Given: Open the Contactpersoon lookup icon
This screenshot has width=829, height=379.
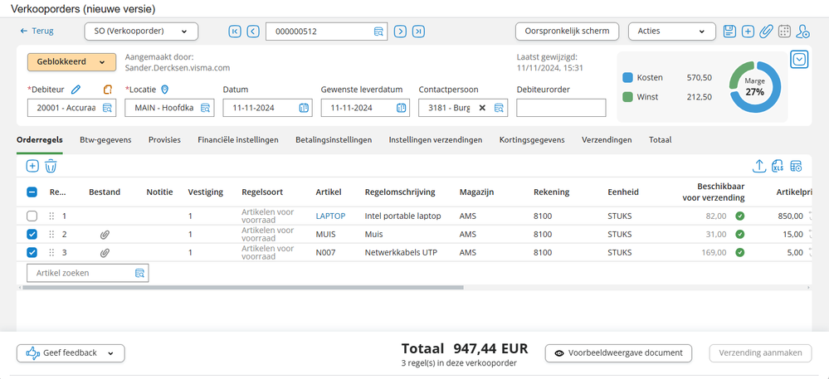Looking at the screenshot, I should point(499,108).
